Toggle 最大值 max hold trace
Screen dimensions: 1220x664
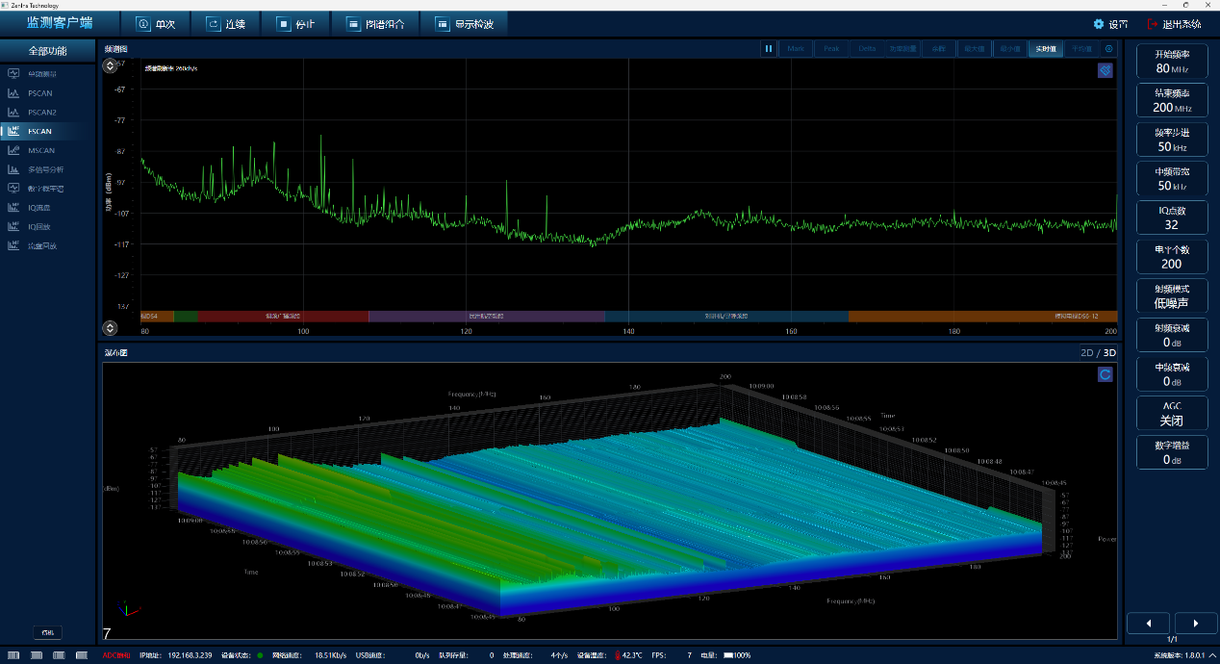click(x=974, y=48)
